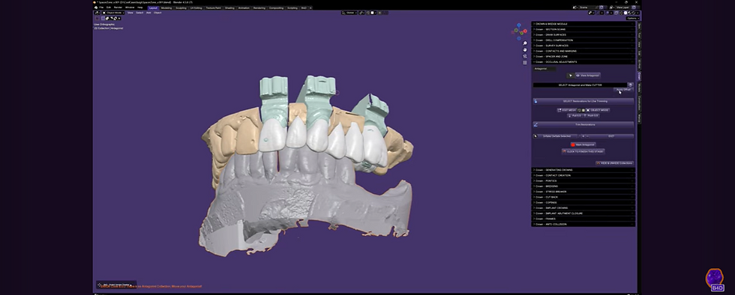Viewport: 735px width, 295px height.
Task: Open the Options dropdown in viewport header
Action: 632,18
